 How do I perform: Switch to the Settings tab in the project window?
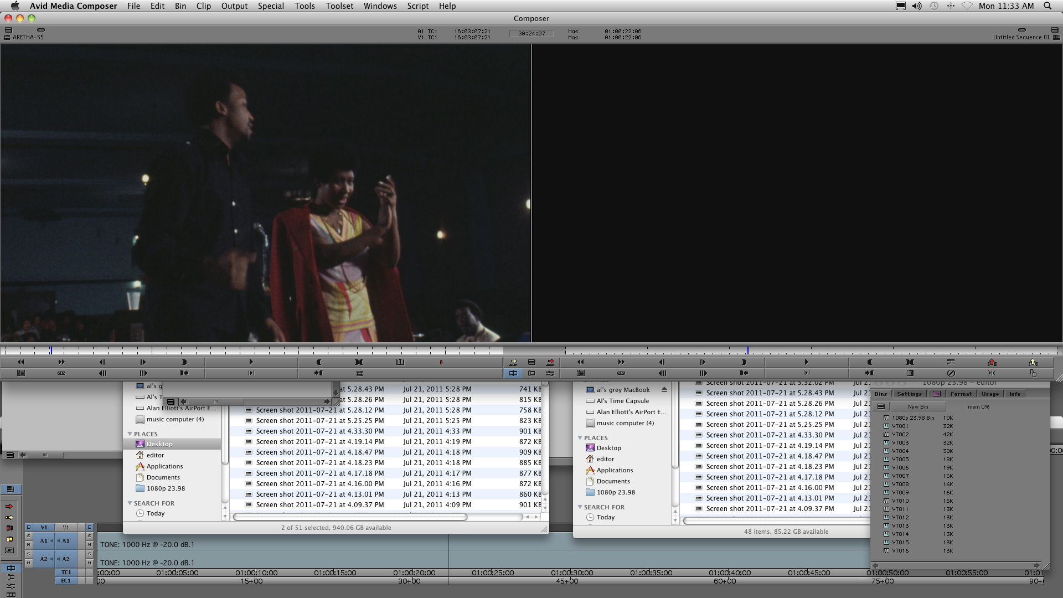(x=909, y=394)
